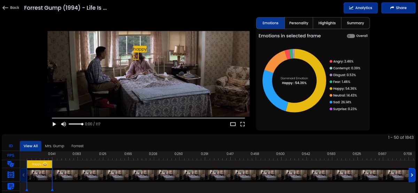Open the Analytics page

tap(361, 8)
